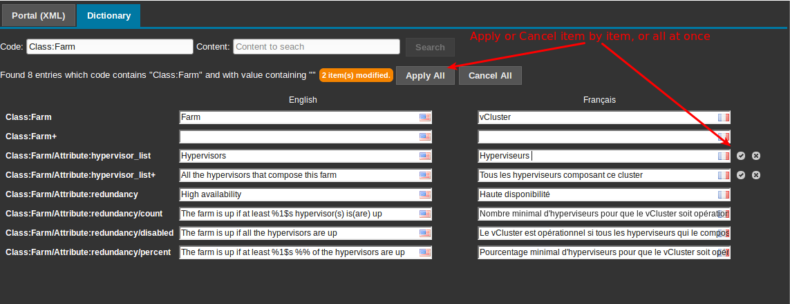Focus the Code input containing Class:Farm

(109, 47)
